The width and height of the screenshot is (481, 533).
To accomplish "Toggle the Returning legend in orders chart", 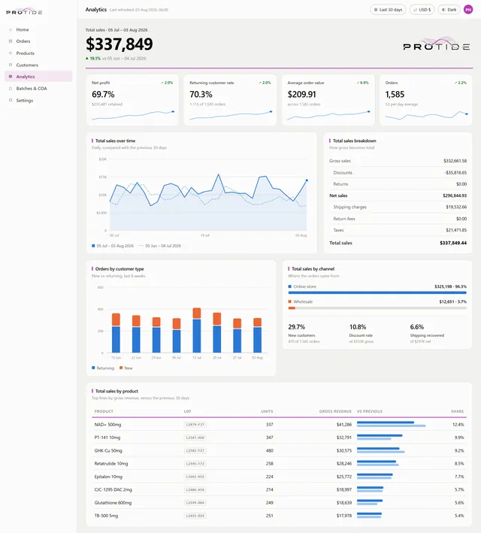I will click(103, 368).
